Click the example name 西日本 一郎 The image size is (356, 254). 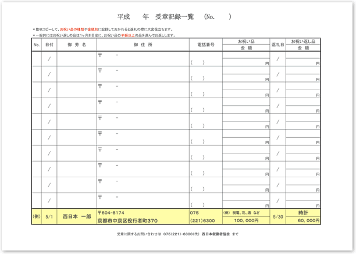click(77, 217)
